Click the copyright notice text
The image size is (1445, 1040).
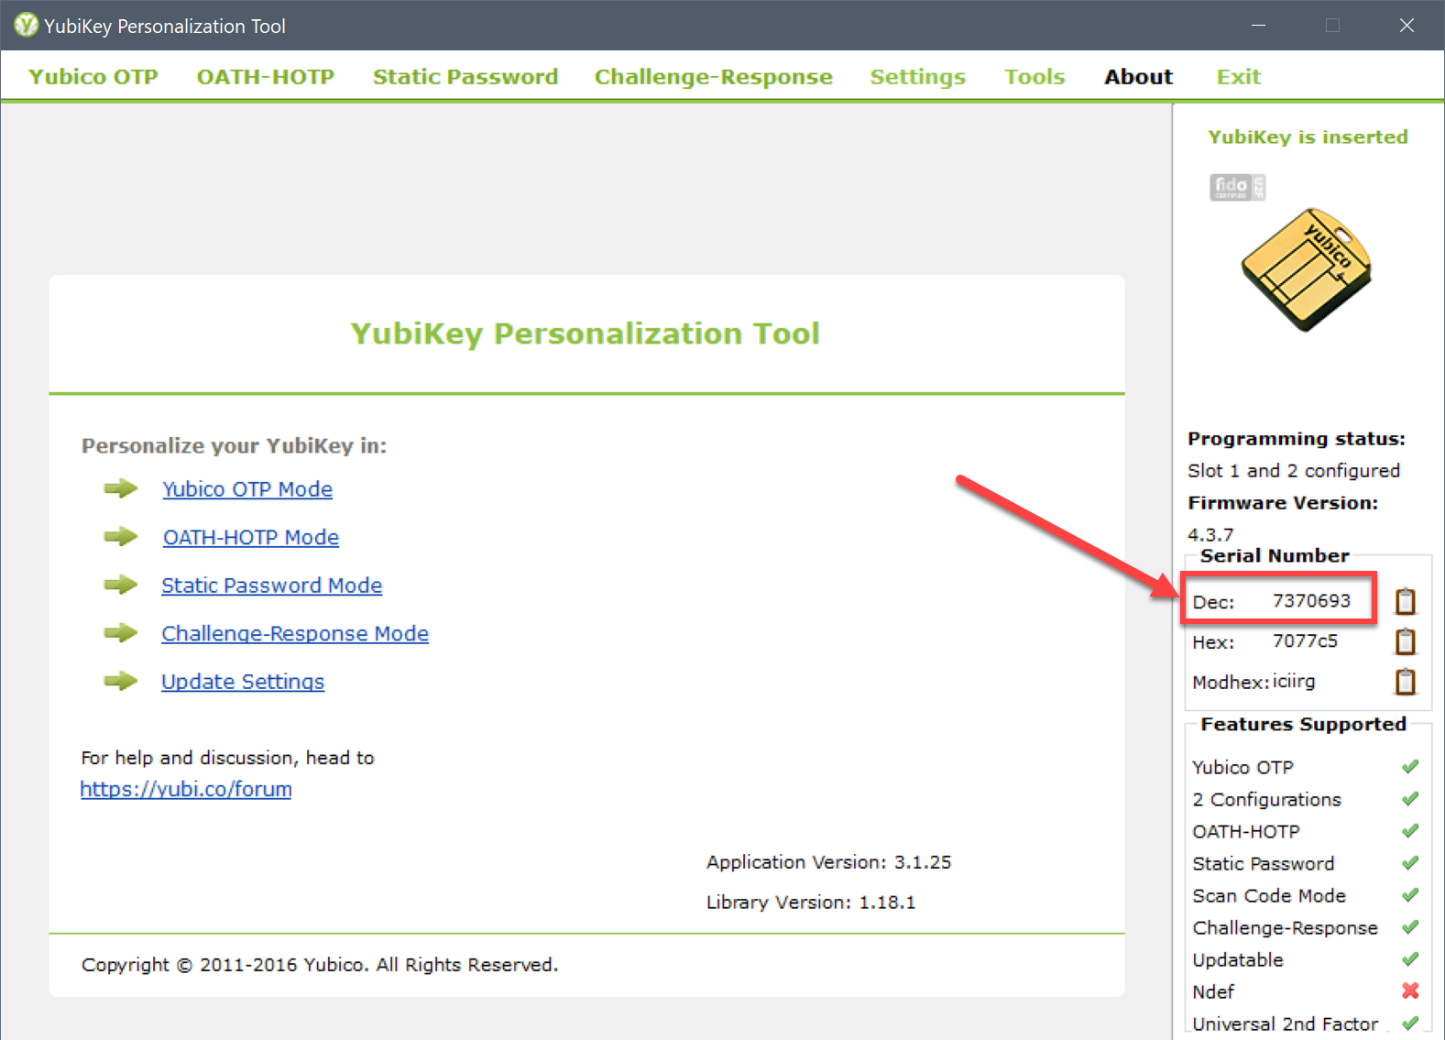[320, 965]
